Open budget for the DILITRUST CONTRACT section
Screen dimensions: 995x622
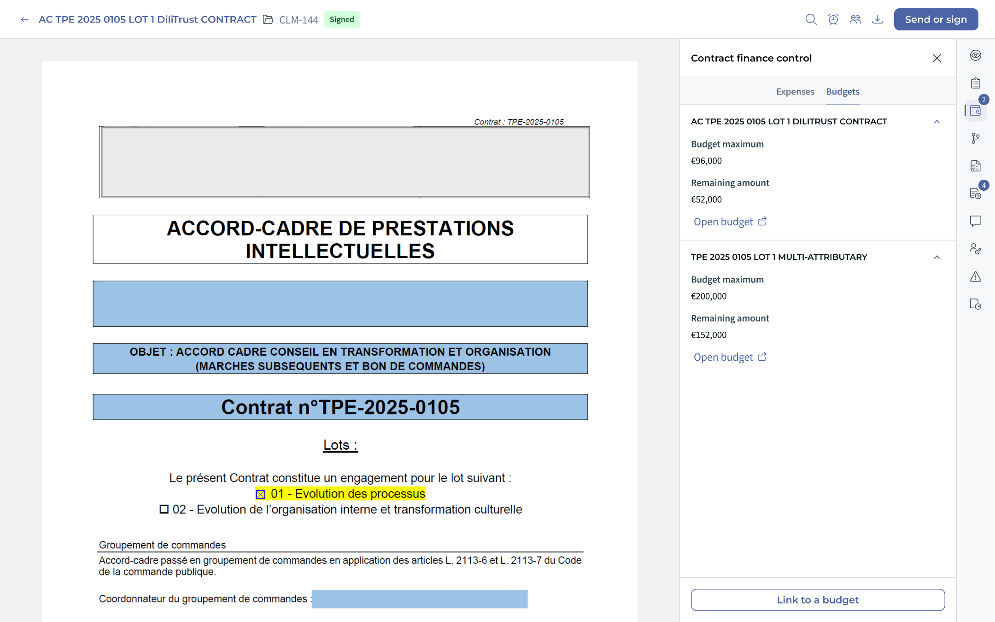click(x=730, y=222)
